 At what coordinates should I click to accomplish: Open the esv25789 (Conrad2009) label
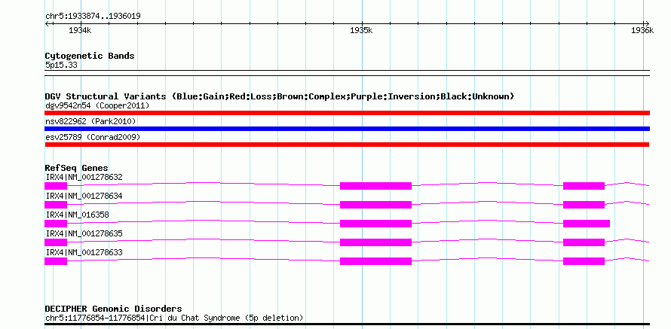click(93, 137)
